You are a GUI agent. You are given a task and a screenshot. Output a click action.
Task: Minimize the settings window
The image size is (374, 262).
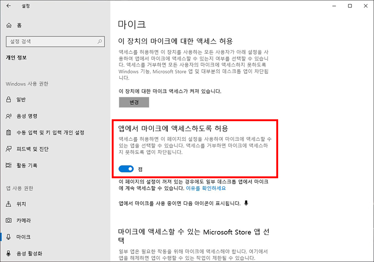334,6
